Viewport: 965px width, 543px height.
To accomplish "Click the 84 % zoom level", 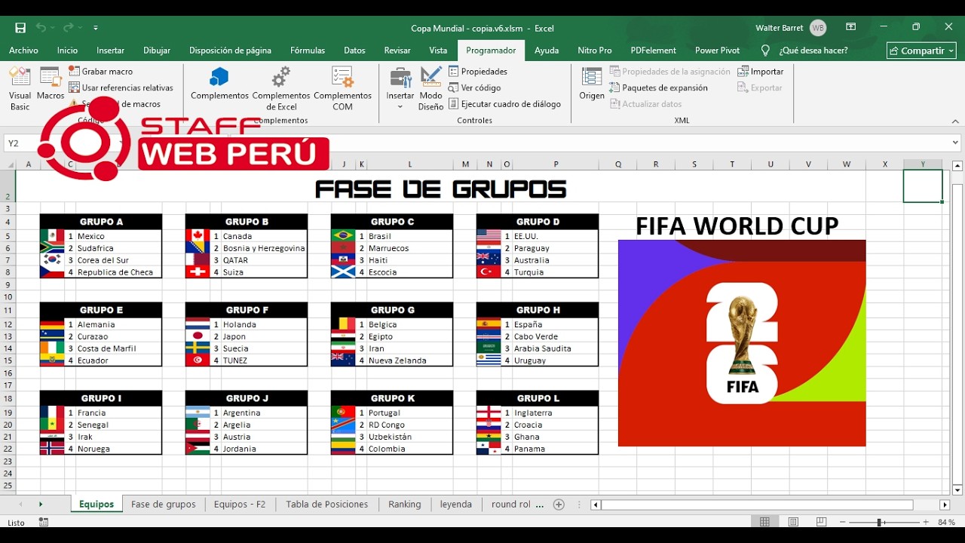I will tap(946, 522).
